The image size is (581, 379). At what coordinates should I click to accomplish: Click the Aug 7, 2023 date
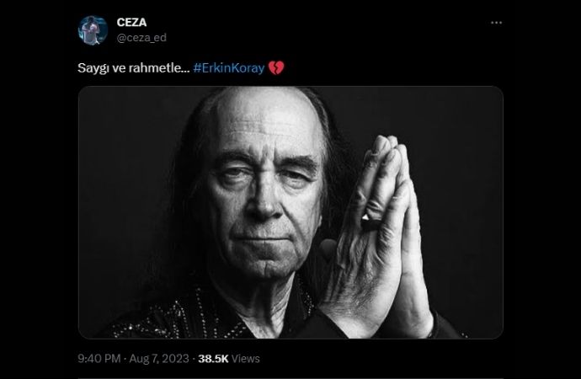coord(159,359)
